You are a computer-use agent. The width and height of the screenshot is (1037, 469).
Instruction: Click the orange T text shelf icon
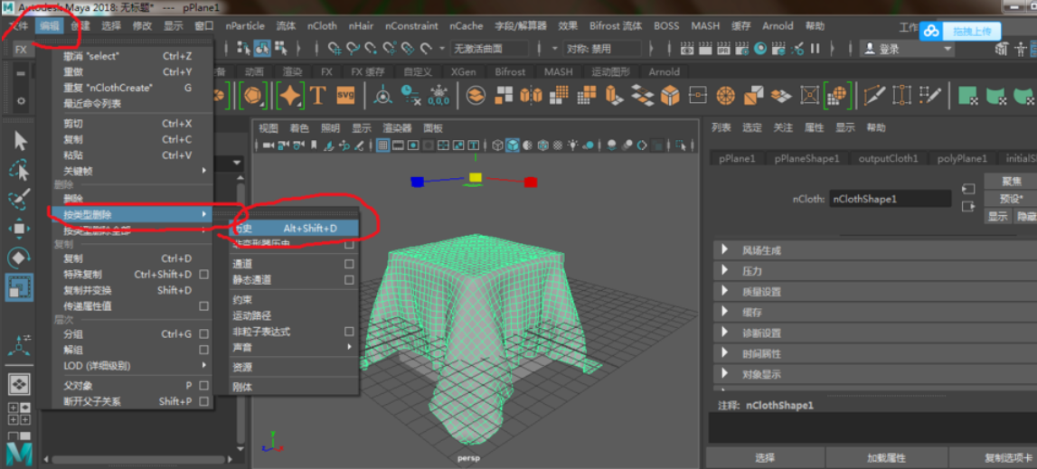pos(318,95)
